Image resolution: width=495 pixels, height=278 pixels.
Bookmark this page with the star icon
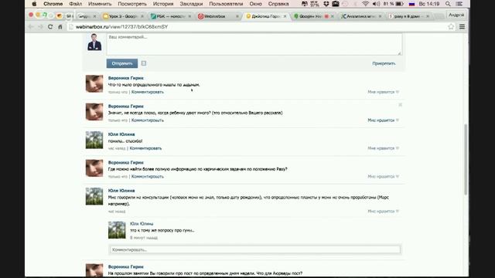(x=451, y=27)
